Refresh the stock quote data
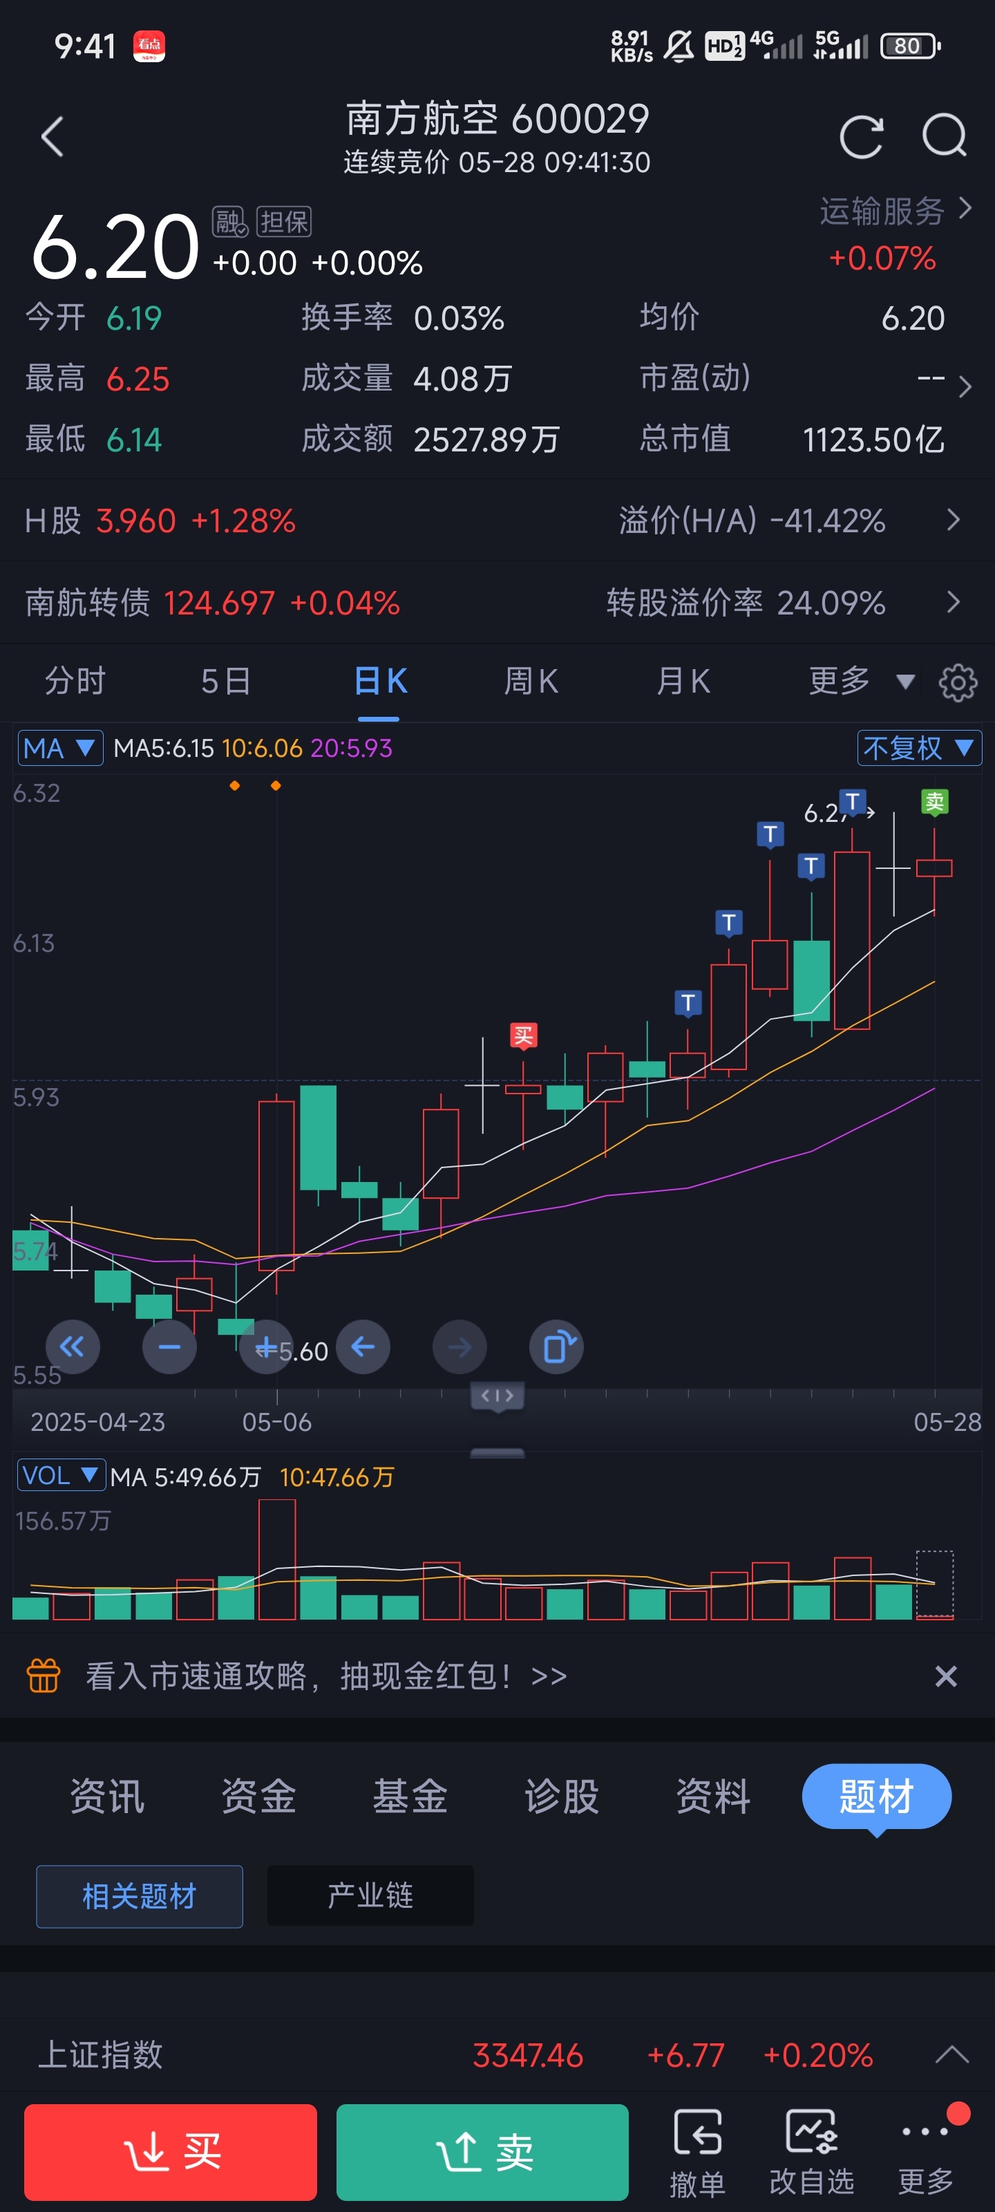995x2212 pixels. click(861, 137)
